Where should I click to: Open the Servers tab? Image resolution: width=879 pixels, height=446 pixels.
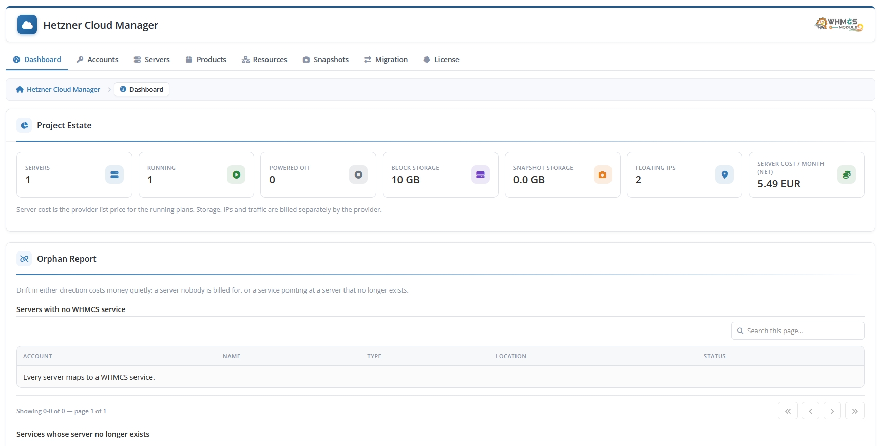click(151, 60)
